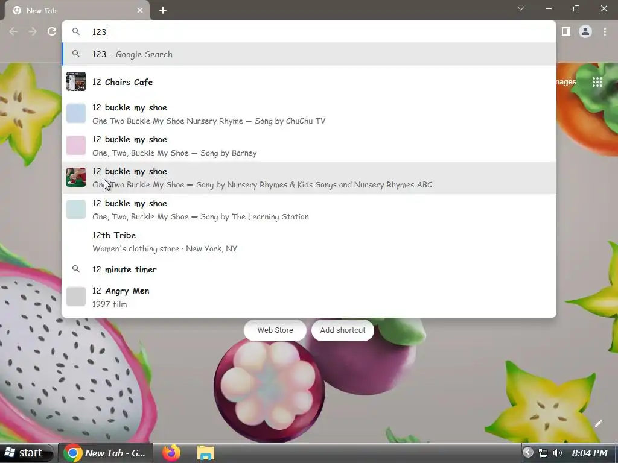Launch Firefox from the taskbar
The image size is (618, 463).
point(171,453)
